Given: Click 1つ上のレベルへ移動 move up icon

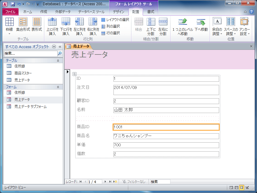Looking at the screenshot, I should [183, 26].
